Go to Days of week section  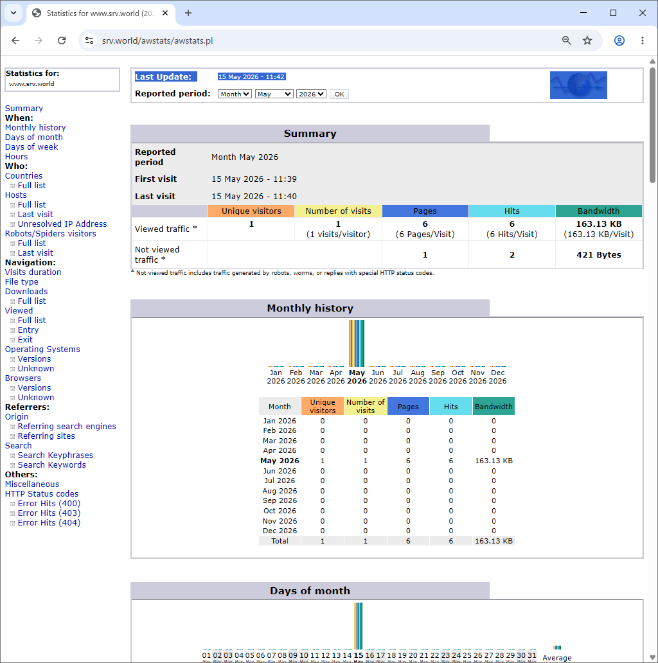coord(31,146)
